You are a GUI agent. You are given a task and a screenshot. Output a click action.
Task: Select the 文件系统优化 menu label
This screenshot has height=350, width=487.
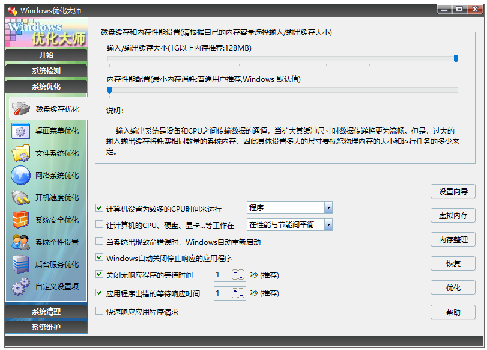(57, 153)
